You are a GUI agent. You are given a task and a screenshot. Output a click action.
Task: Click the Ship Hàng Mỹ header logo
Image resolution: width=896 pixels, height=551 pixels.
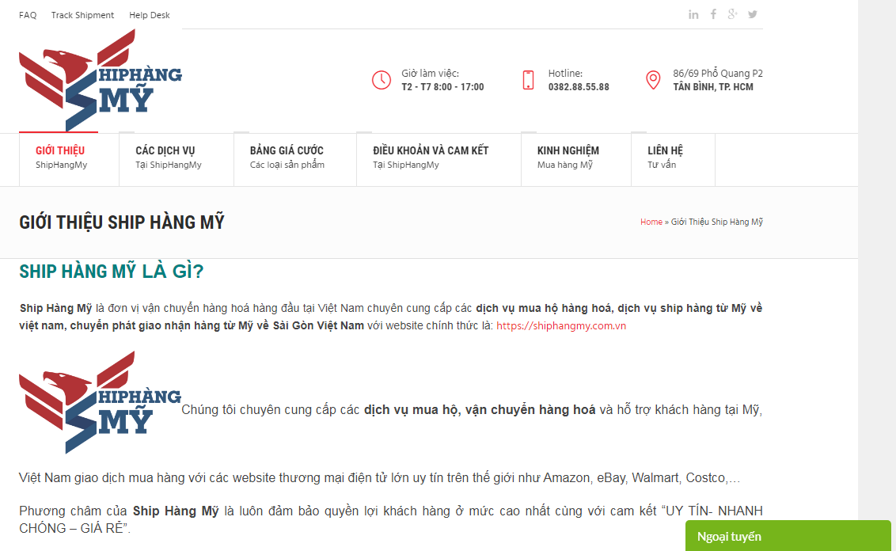click(x=101, y=80)
